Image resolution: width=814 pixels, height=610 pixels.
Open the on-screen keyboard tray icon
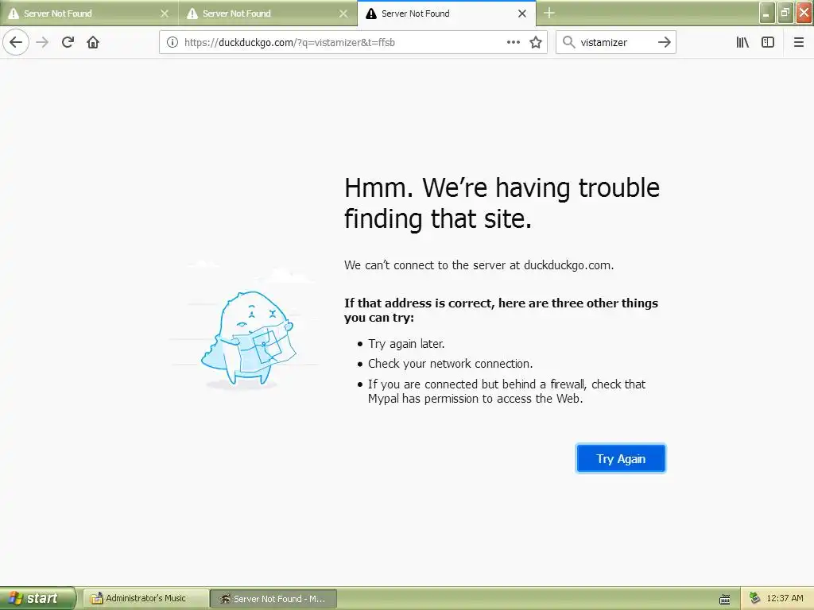725,599
